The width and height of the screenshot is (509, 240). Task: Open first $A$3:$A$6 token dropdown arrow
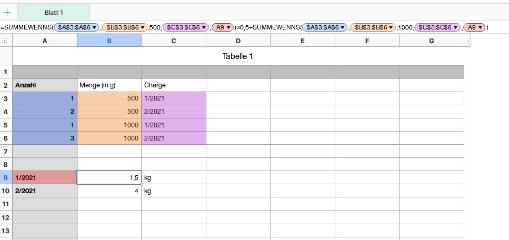tap(94, 27)
